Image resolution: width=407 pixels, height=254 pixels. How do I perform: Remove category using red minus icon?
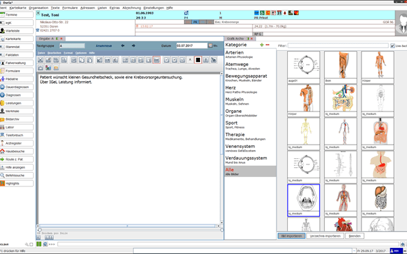click(268, 45)
